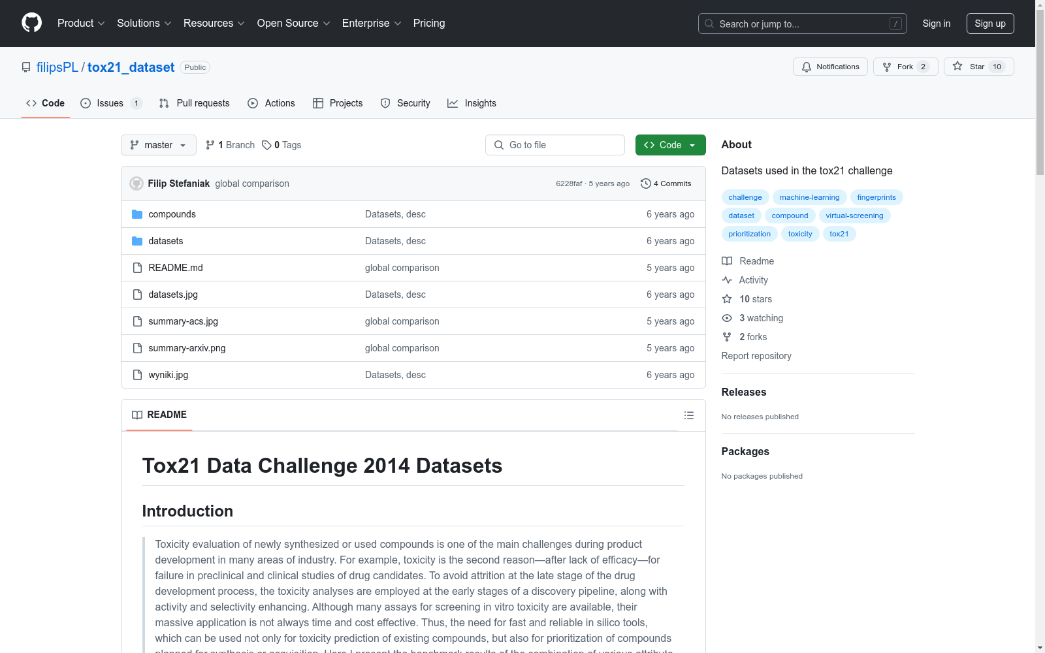Select the Activity pulse icon
1045x653 pixels.
coord(726,280)
